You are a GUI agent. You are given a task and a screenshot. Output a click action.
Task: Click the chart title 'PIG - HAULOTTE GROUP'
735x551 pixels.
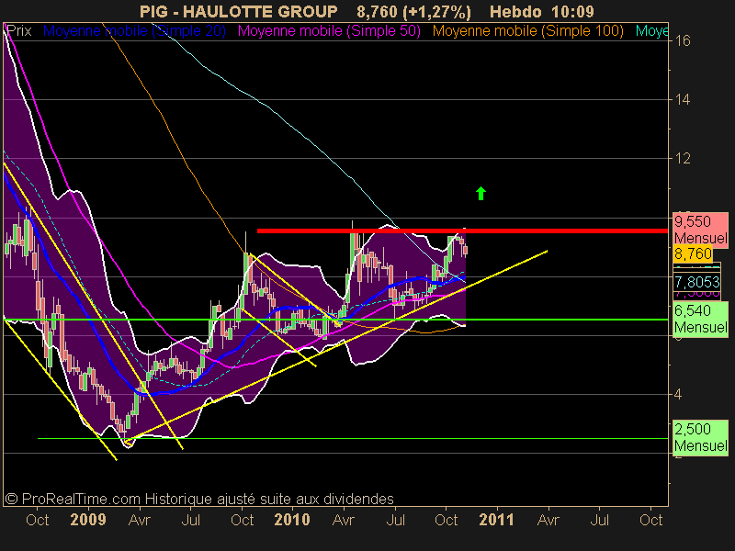pos(239,11)
